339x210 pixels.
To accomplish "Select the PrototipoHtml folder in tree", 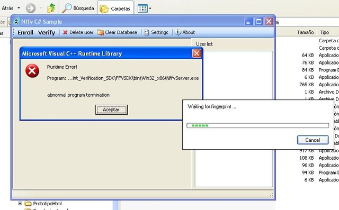I will click(47, 204).
